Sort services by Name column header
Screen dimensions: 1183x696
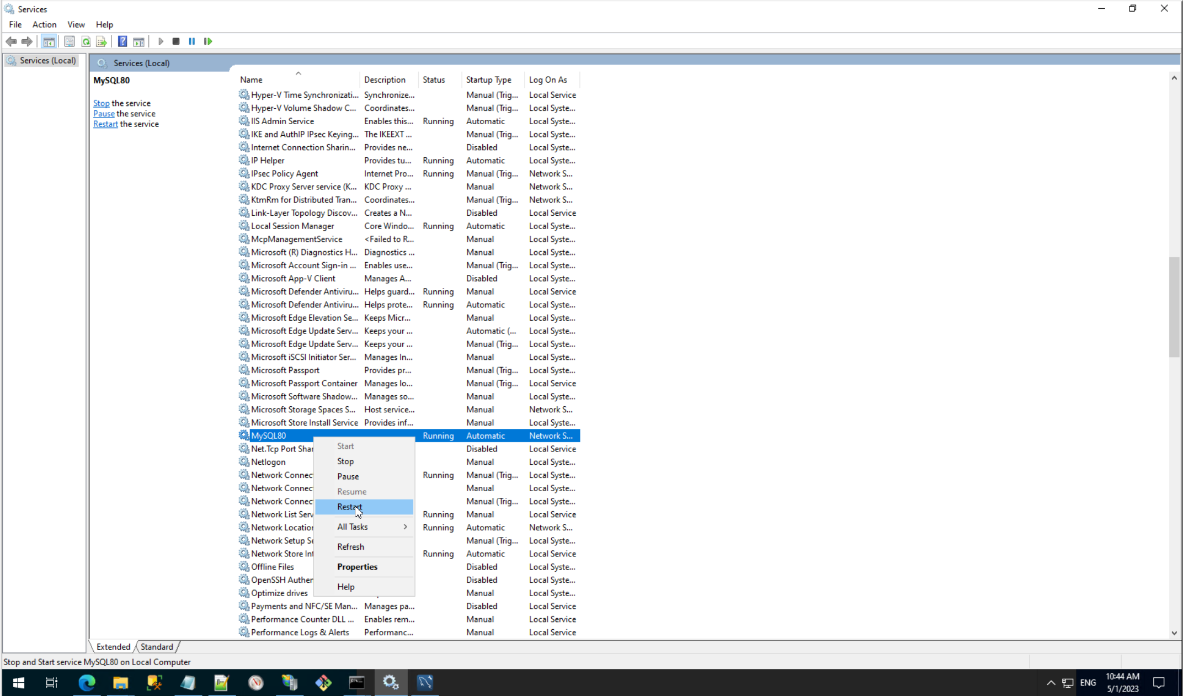coord(251,79)
